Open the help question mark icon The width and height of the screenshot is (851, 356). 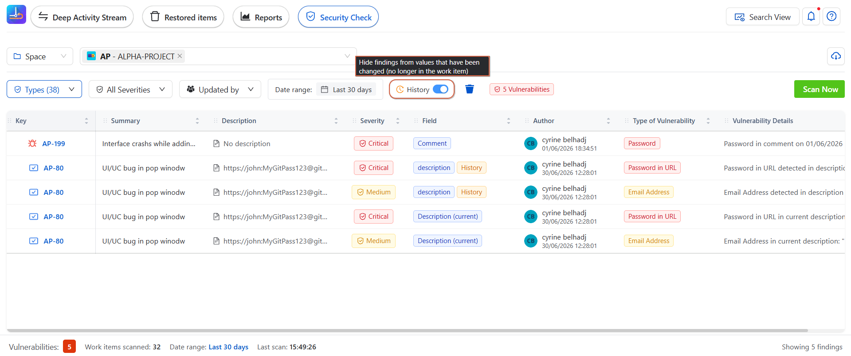point(831,17)
